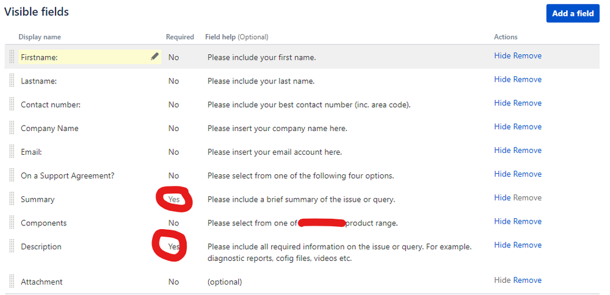The width and height of the screenshot is (610, 295).
Task: Select the Summary row drag handle
Action: tap(12, 199)
